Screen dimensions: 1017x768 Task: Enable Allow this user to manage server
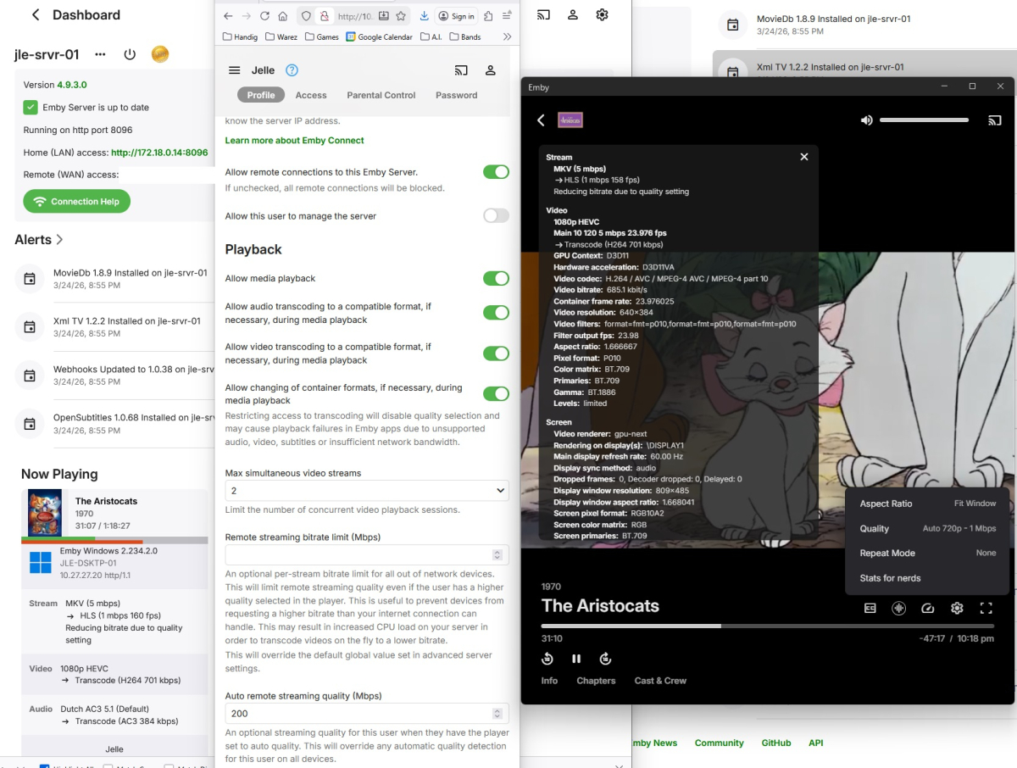pos(496,216)
